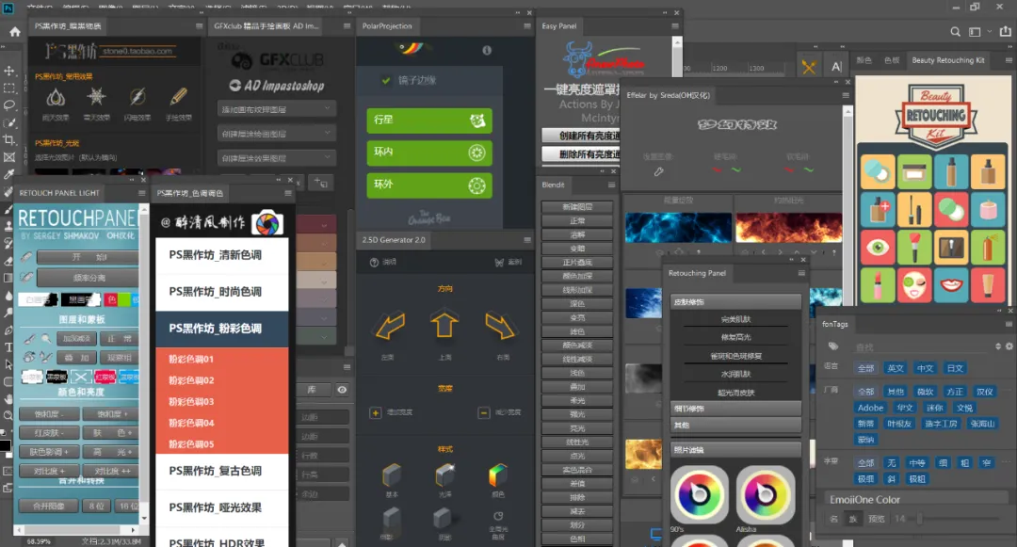Expand the 皮肤修饰 section in Retouching Panel
Image resolution: width=1017 pixels, height=547 pixels.
click(735, 301)
